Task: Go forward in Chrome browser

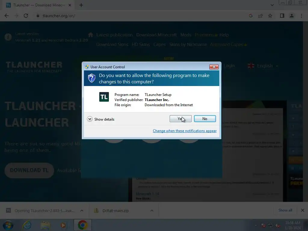Action: [16, 16]
